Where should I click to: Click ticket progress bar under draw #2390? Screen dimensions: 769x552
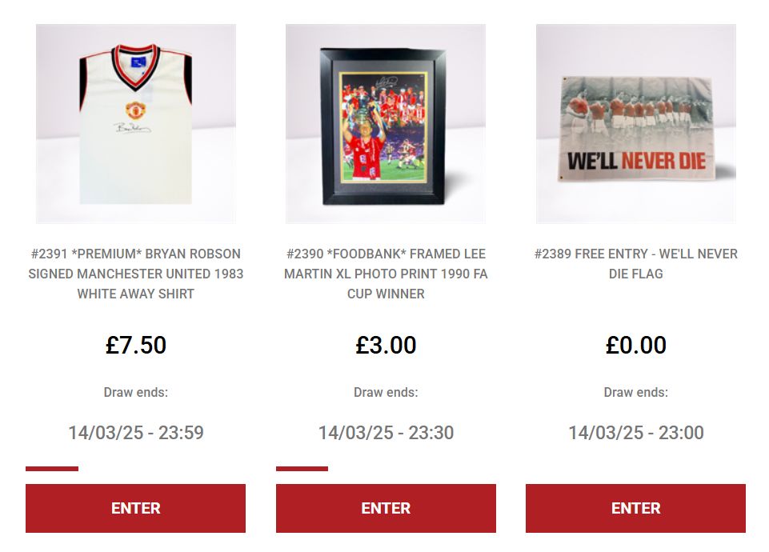point(302,469)
